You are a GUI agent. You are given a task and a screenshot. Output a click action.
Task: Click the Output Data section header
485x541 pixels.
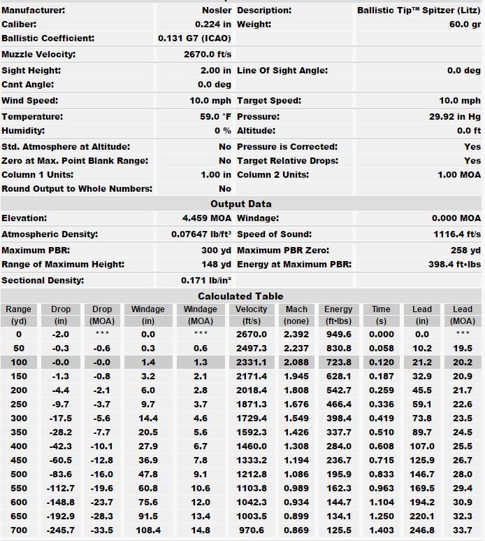pyautogui.click(x=241, y=204)
